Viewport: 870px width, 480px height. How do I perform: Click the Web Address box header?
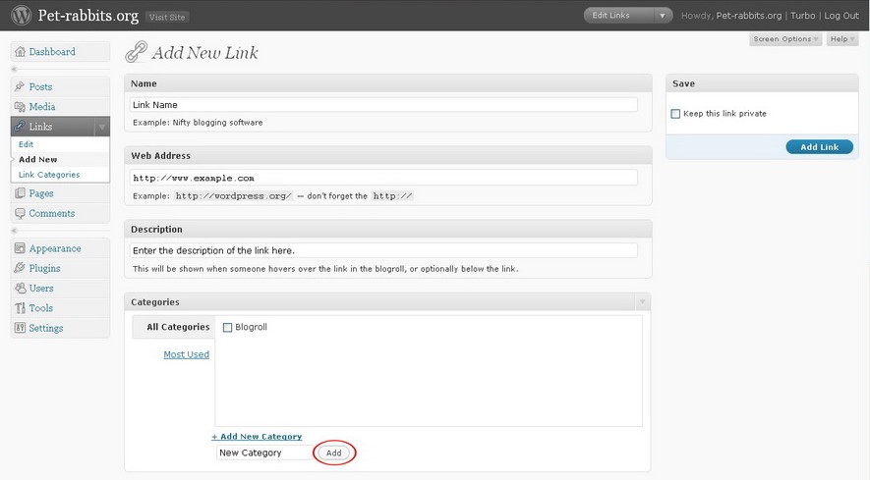tap(388, 156)
